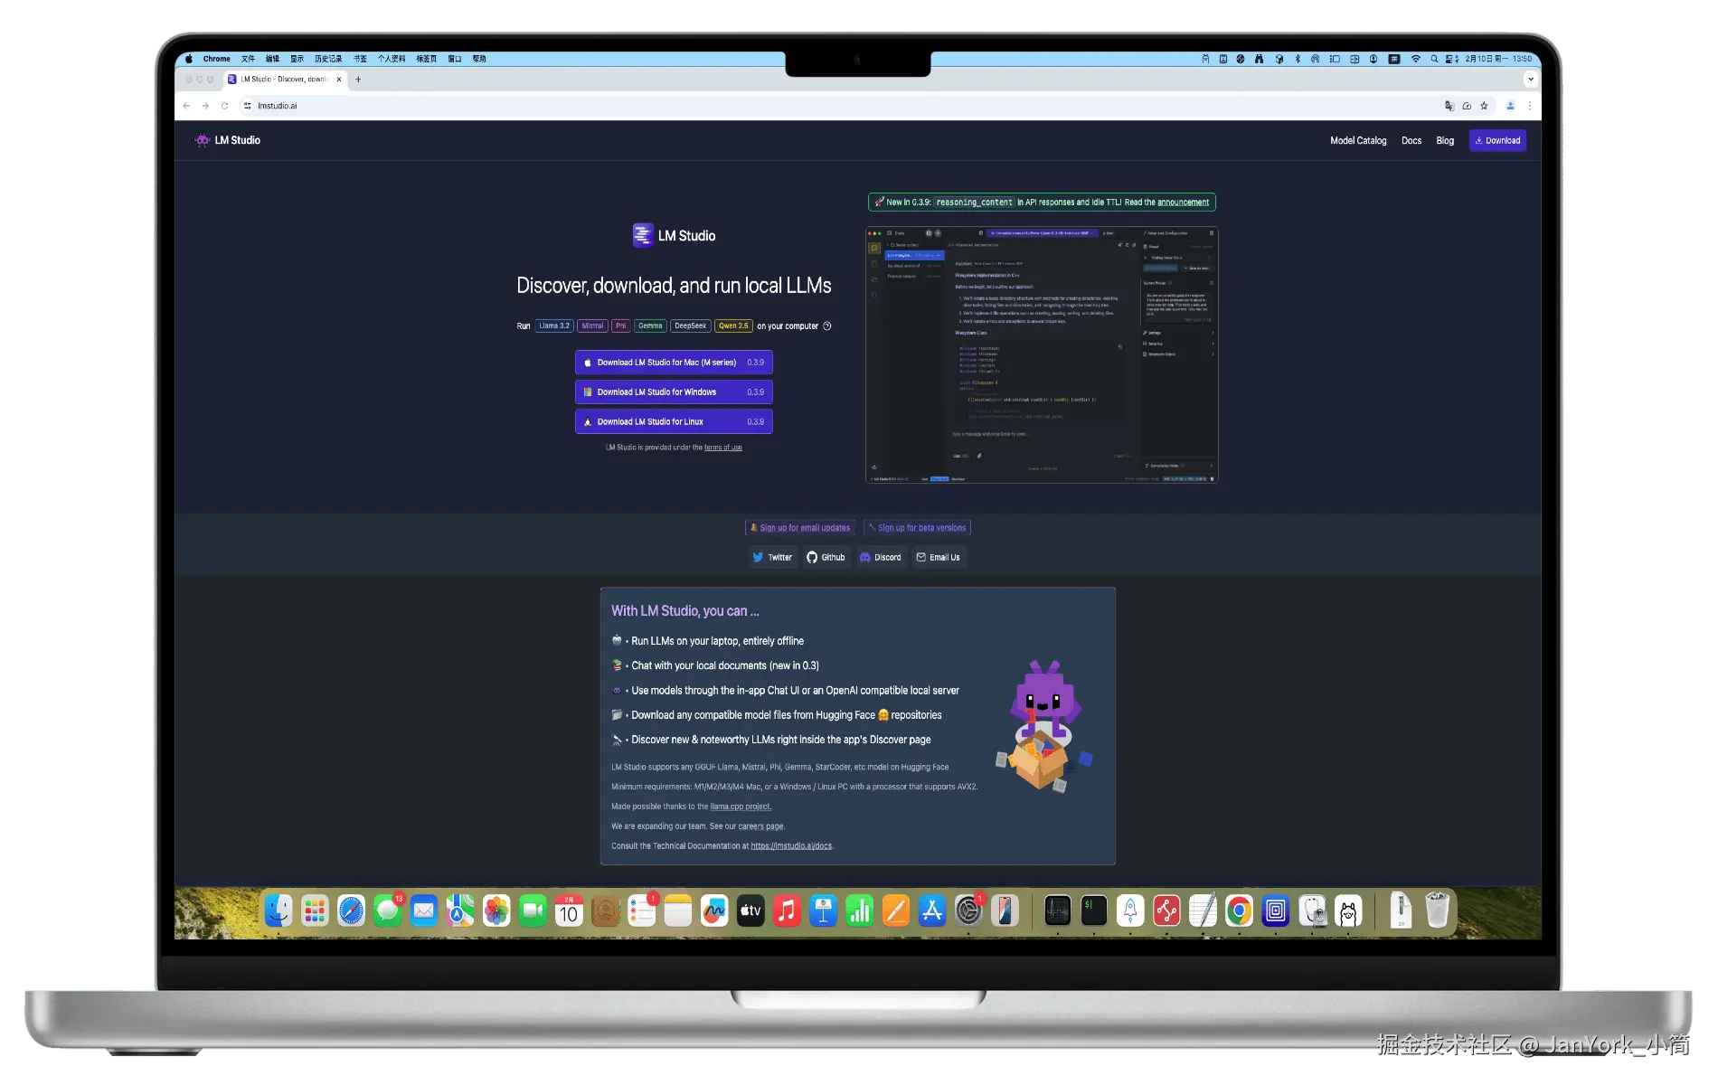Open the tab search chevron dropdown
Screen dimensions: 1718x1085
point(1530,80)
